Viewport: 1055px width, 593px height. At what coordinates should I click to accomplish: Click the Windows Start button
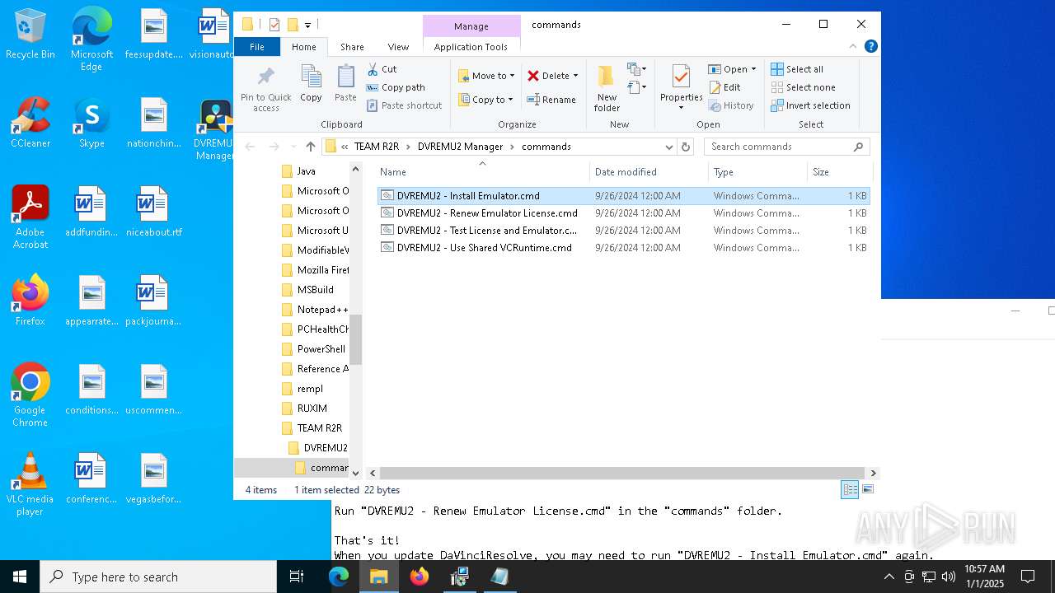click(20, 577)
